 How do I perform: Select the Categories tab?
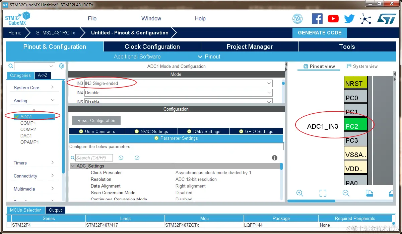20,75
